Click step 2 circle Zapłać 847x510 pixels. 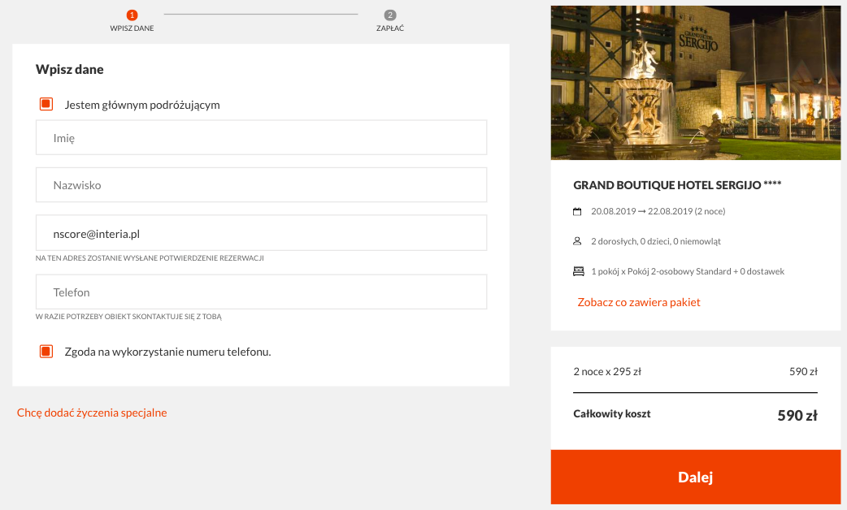[390, 15]
